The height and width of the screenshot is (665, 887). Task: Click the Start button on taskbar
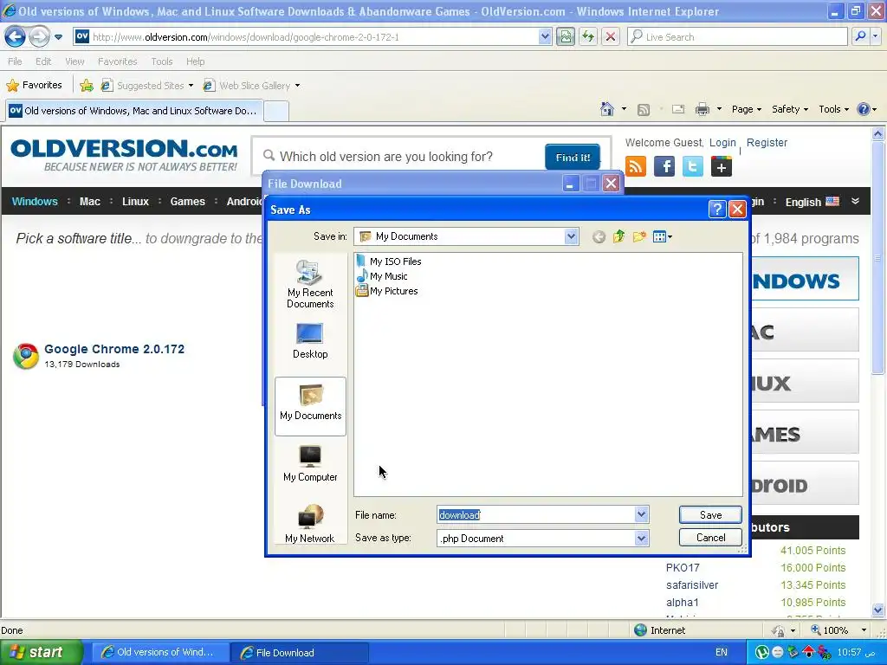[41, 652]
